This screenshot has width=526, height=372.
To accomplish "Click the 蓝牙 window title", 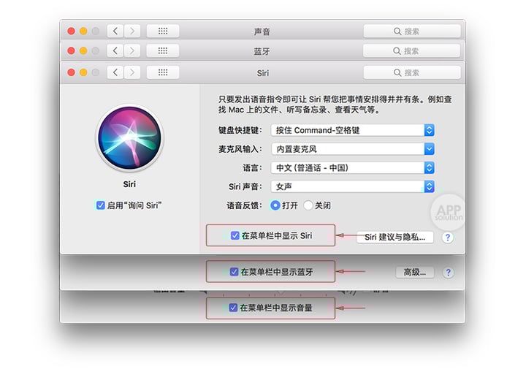I will [x=262, y=51].
